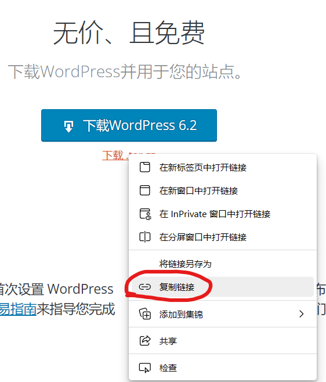Click the new tab icon in context menu
This screenshot has height=382, width=326.
pyautogui.click(x=145, y=167)
